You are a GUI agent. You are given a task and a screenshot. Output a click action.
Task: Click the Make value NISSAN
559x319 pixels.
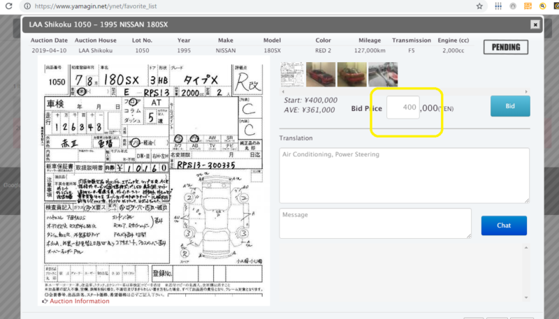tap(226, 50)
